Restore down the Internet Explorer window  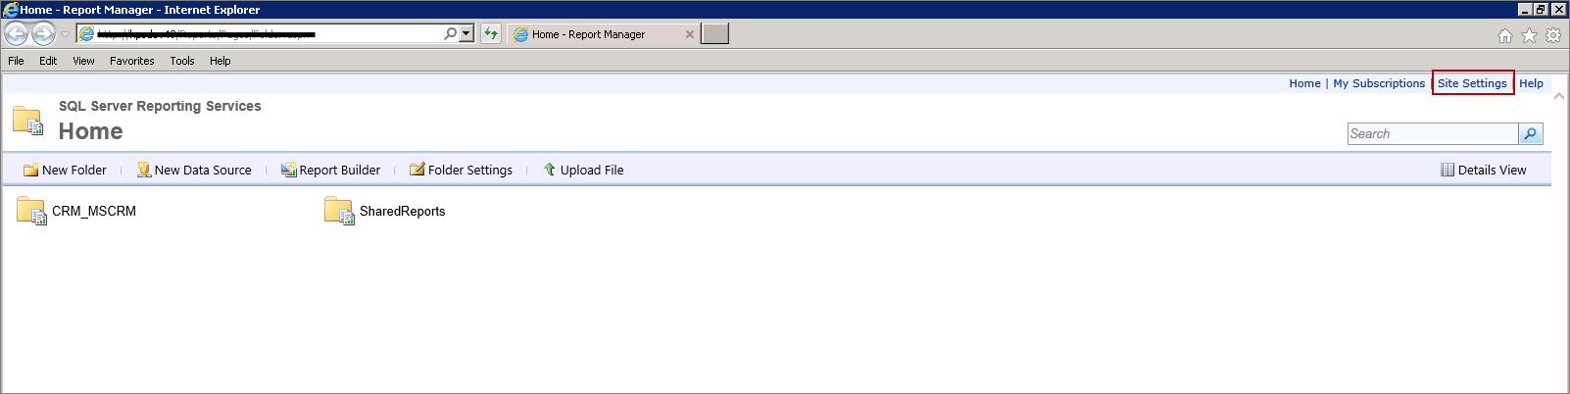pos(1542,10)
